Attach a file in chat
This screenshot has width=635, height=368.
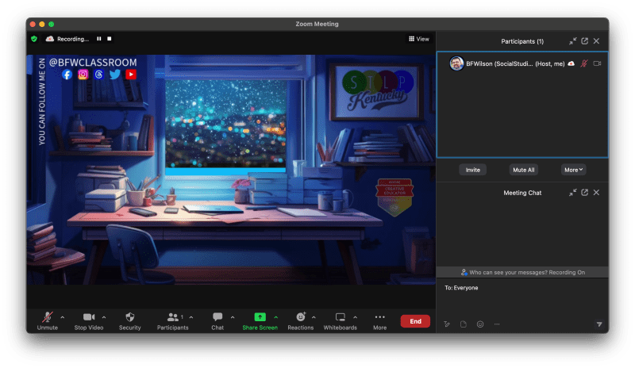pos(464,324)
